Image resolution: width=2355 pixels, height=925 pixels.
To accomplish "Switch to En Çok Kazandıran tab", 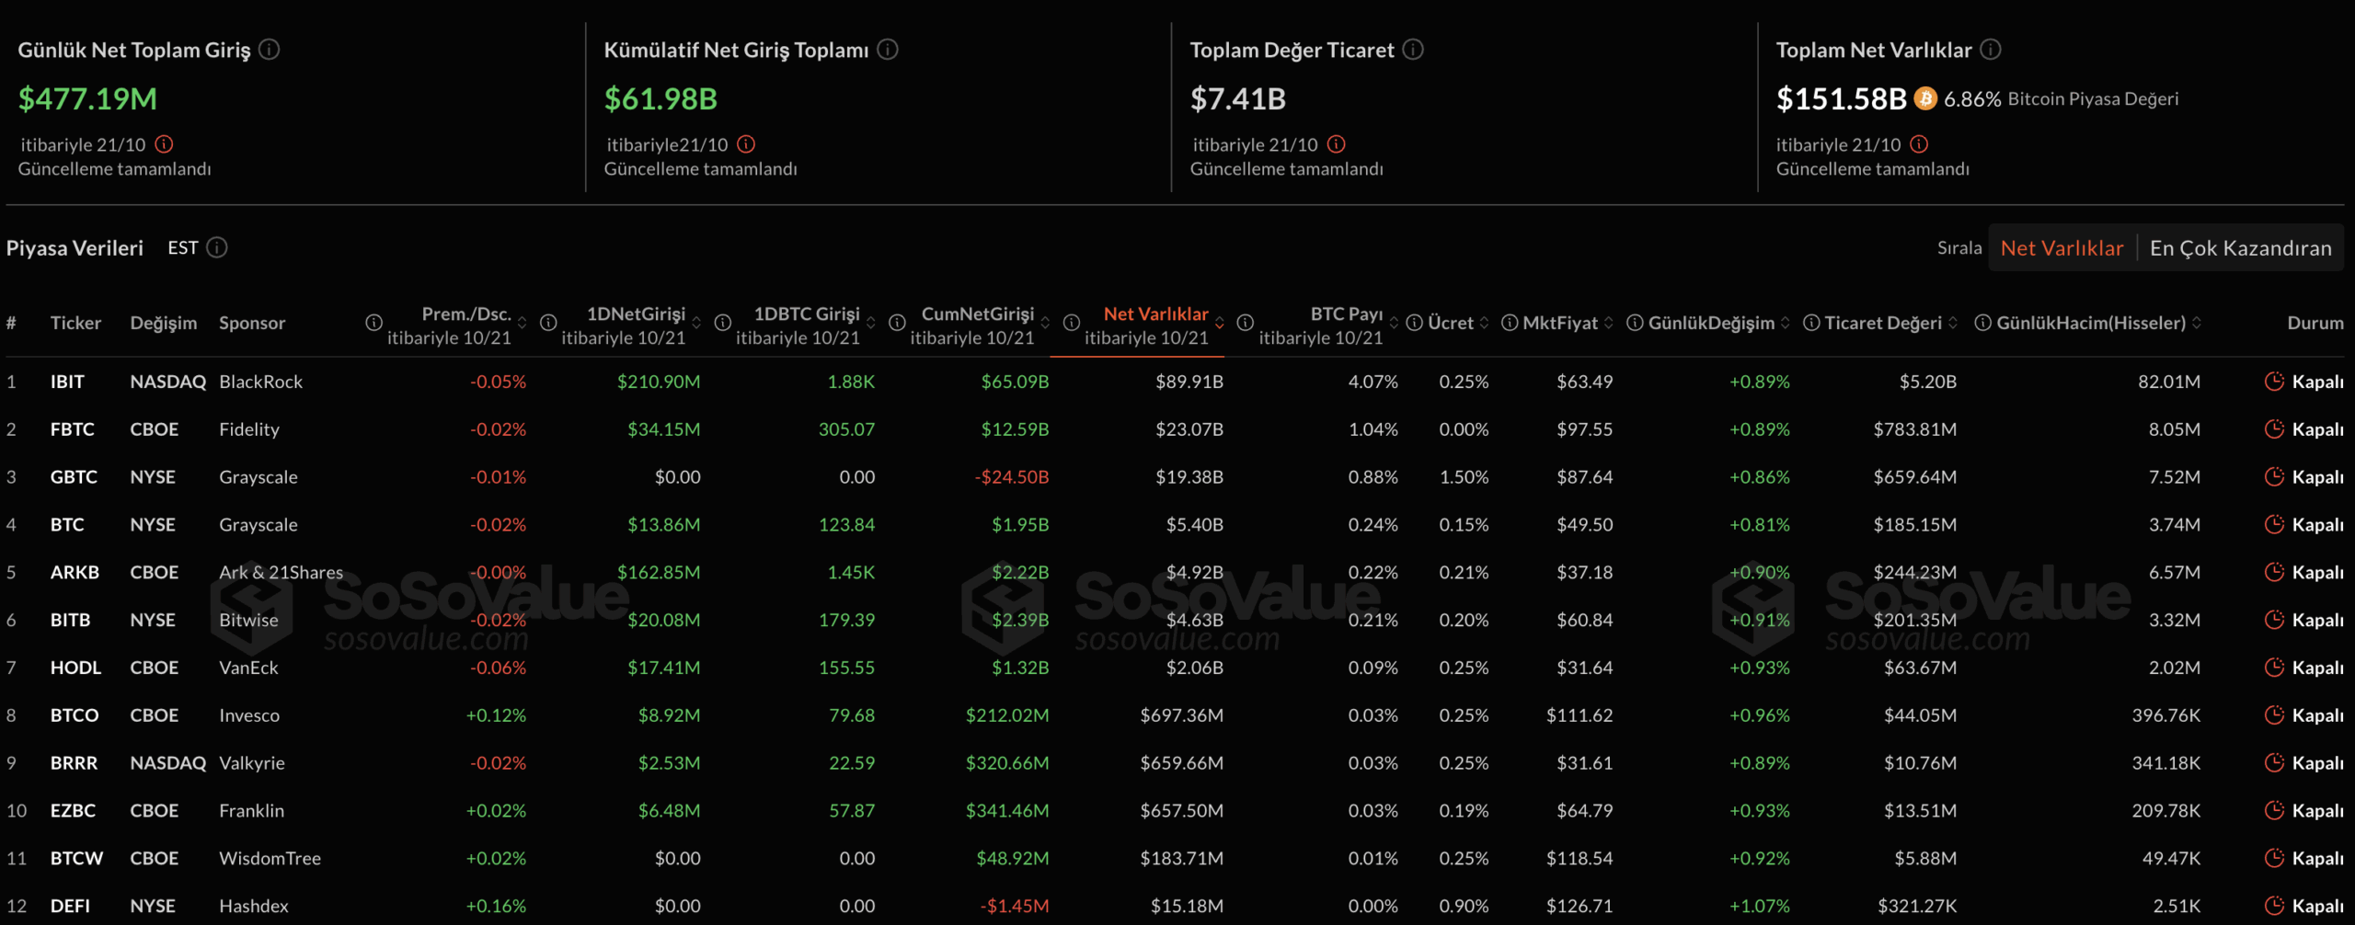I will 2240,248.
